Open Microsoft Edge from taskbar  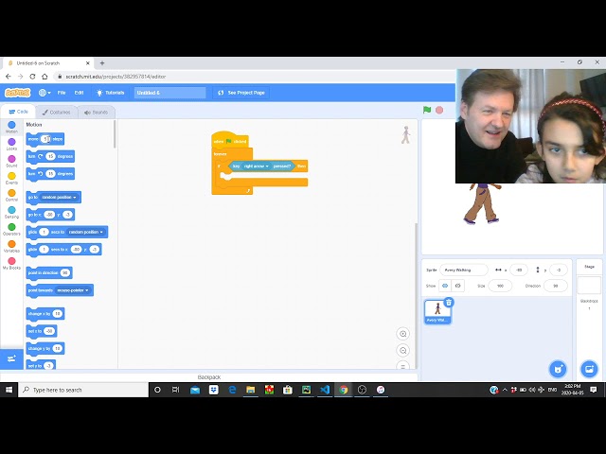point(232,390)
